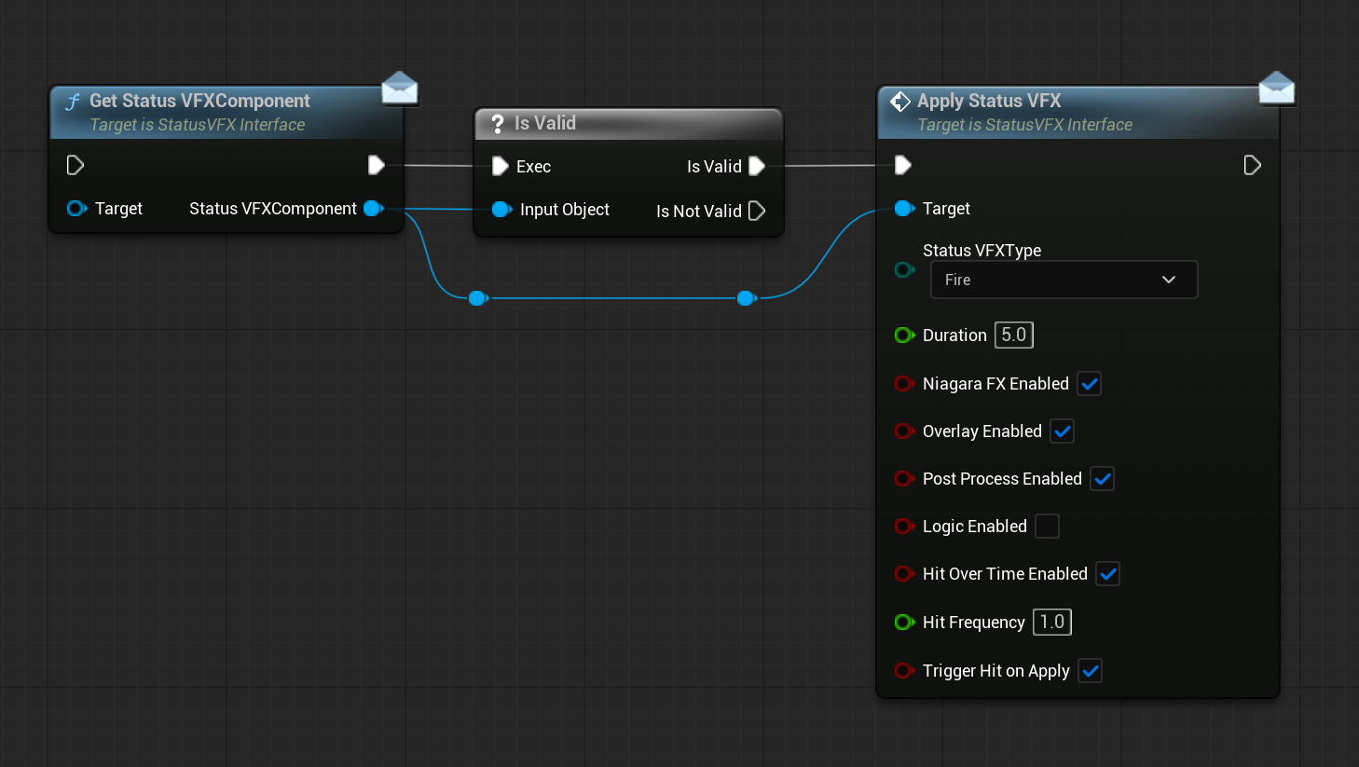1359x767 pixels.
Task: Click the green Duration pin
Action: coord(903,335)
